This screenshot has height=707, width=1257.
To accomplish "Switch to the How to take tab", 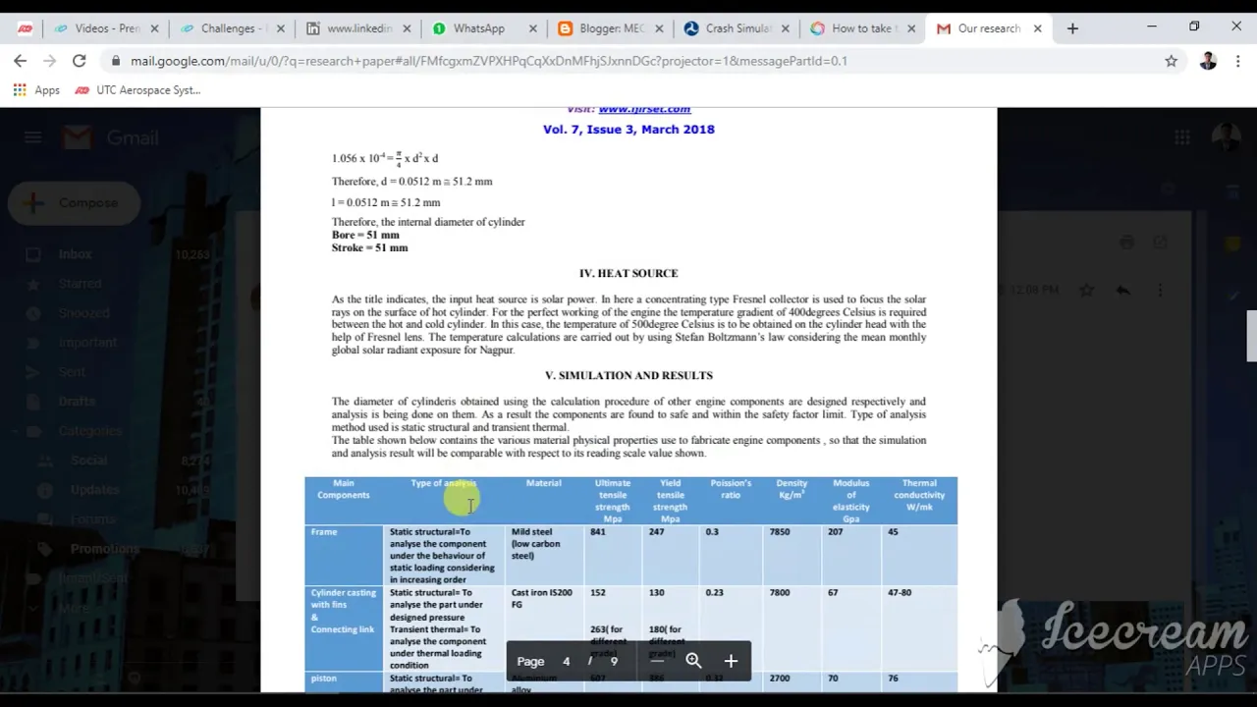I will pos(861,28).
